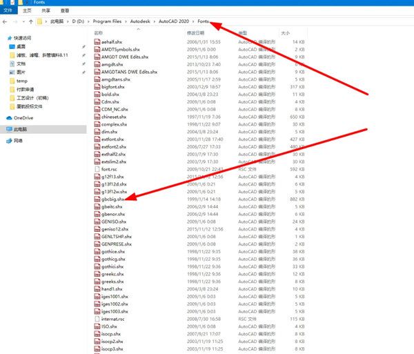Open the temp folder in sidebar

pos(22,81)
